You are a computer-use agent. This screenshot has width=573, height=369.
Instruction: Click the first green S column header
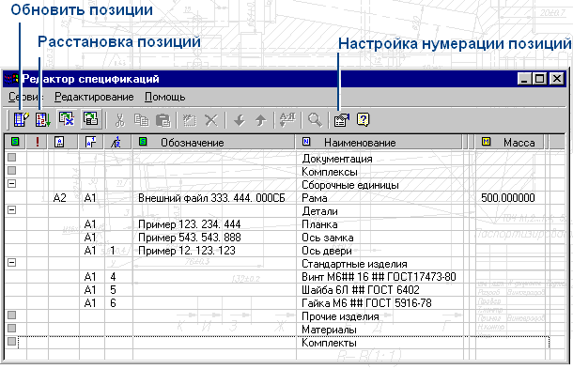click(x=15, y=142)
